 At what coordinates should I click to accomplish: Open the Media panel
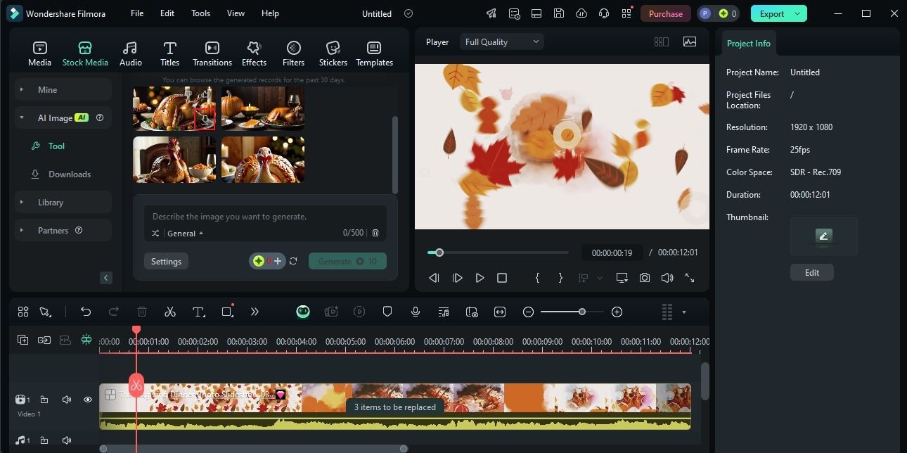pos(39,53)
